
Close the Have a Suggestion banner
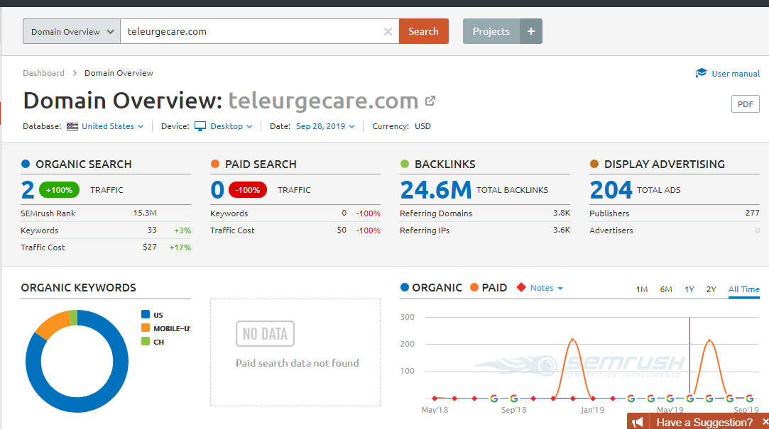(x=765, y=422)
